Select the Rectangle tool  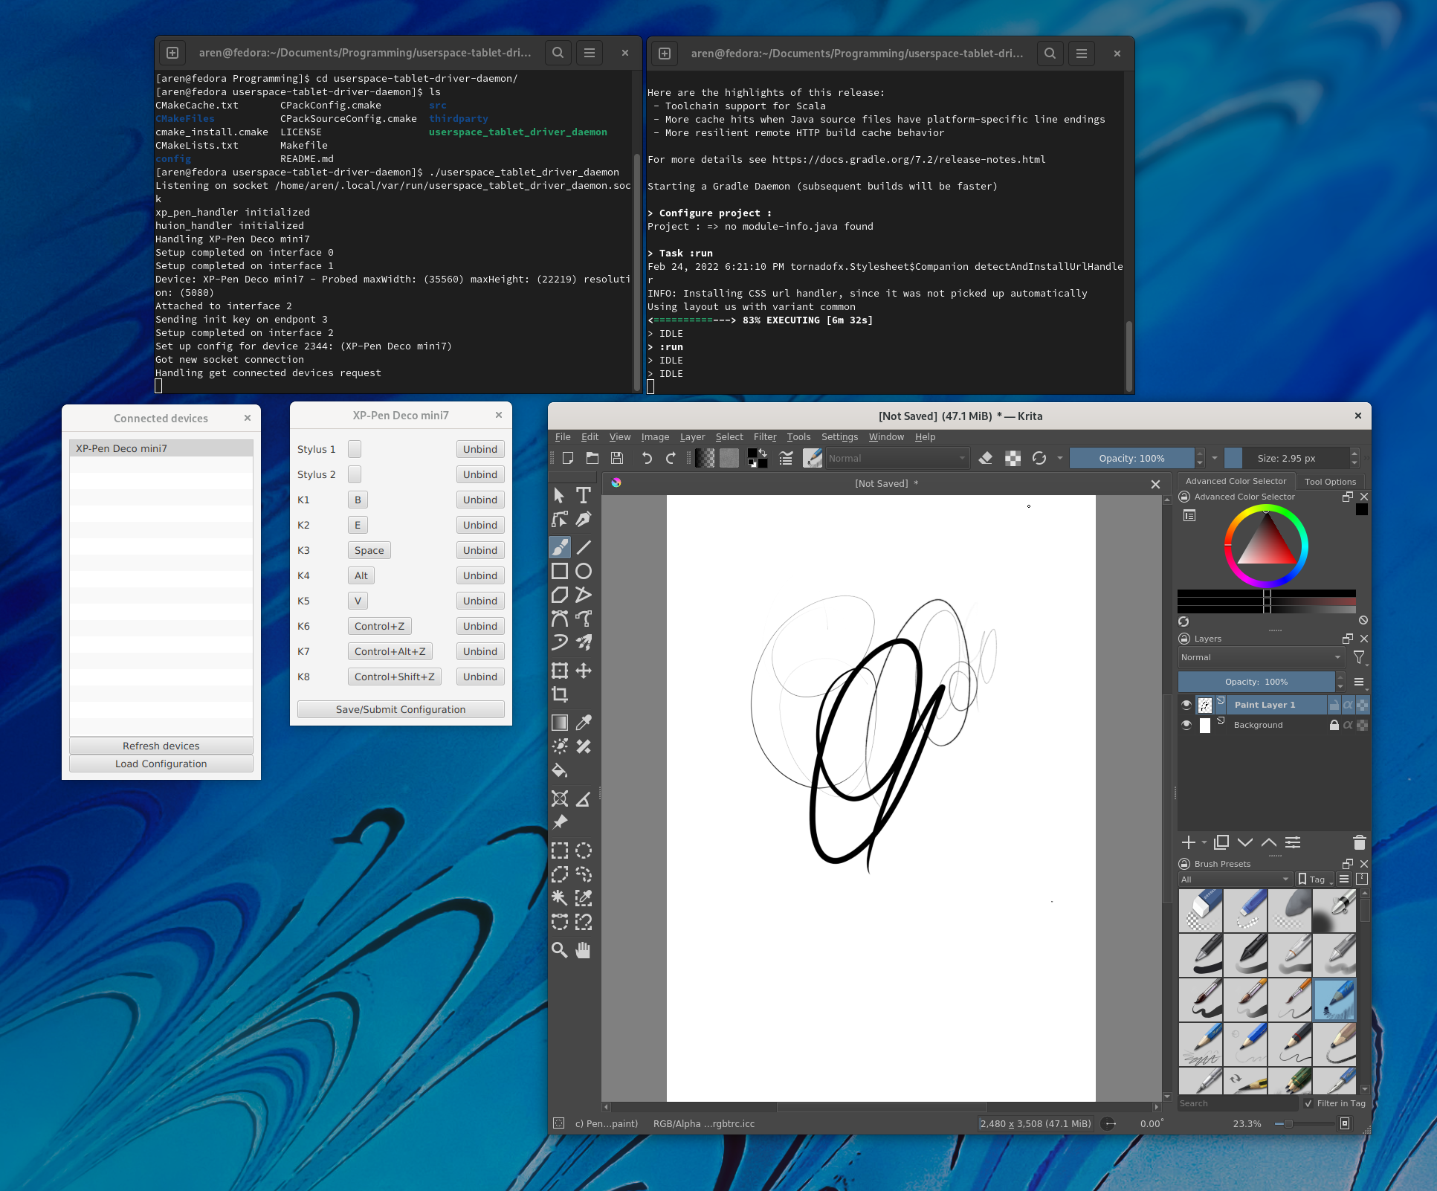click(x=559, y=571)
